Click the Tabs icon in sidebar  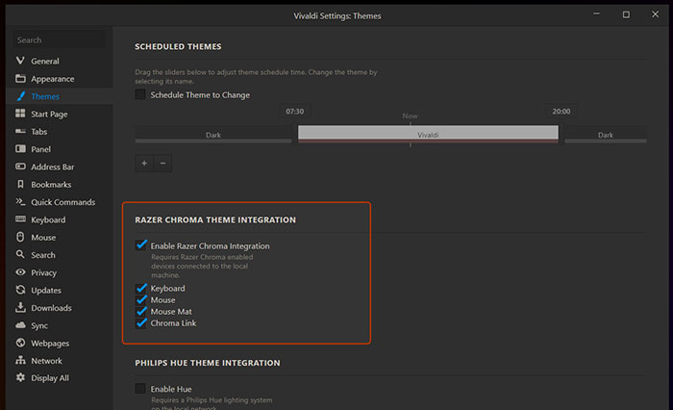point(20,131)
